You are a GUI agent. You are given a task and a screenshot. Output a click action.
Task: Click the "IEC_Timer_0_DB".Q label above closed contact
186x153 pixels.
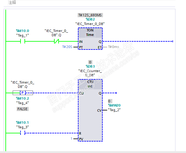(x=56, y=33)
